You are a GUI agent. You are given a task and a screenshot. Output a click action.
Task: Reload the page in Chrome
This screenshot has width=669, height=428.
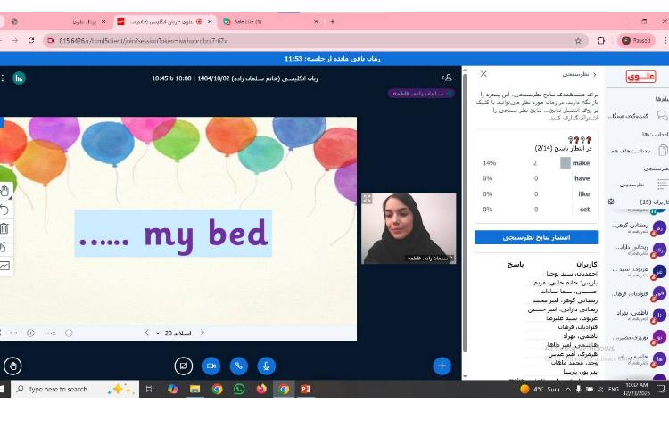pos(31,40)
